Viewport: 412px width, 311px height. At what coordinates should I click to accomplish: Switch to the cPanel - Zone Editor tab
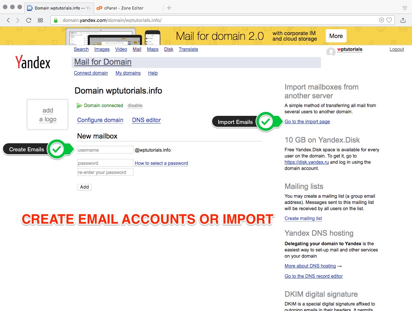tap(124, 8)
